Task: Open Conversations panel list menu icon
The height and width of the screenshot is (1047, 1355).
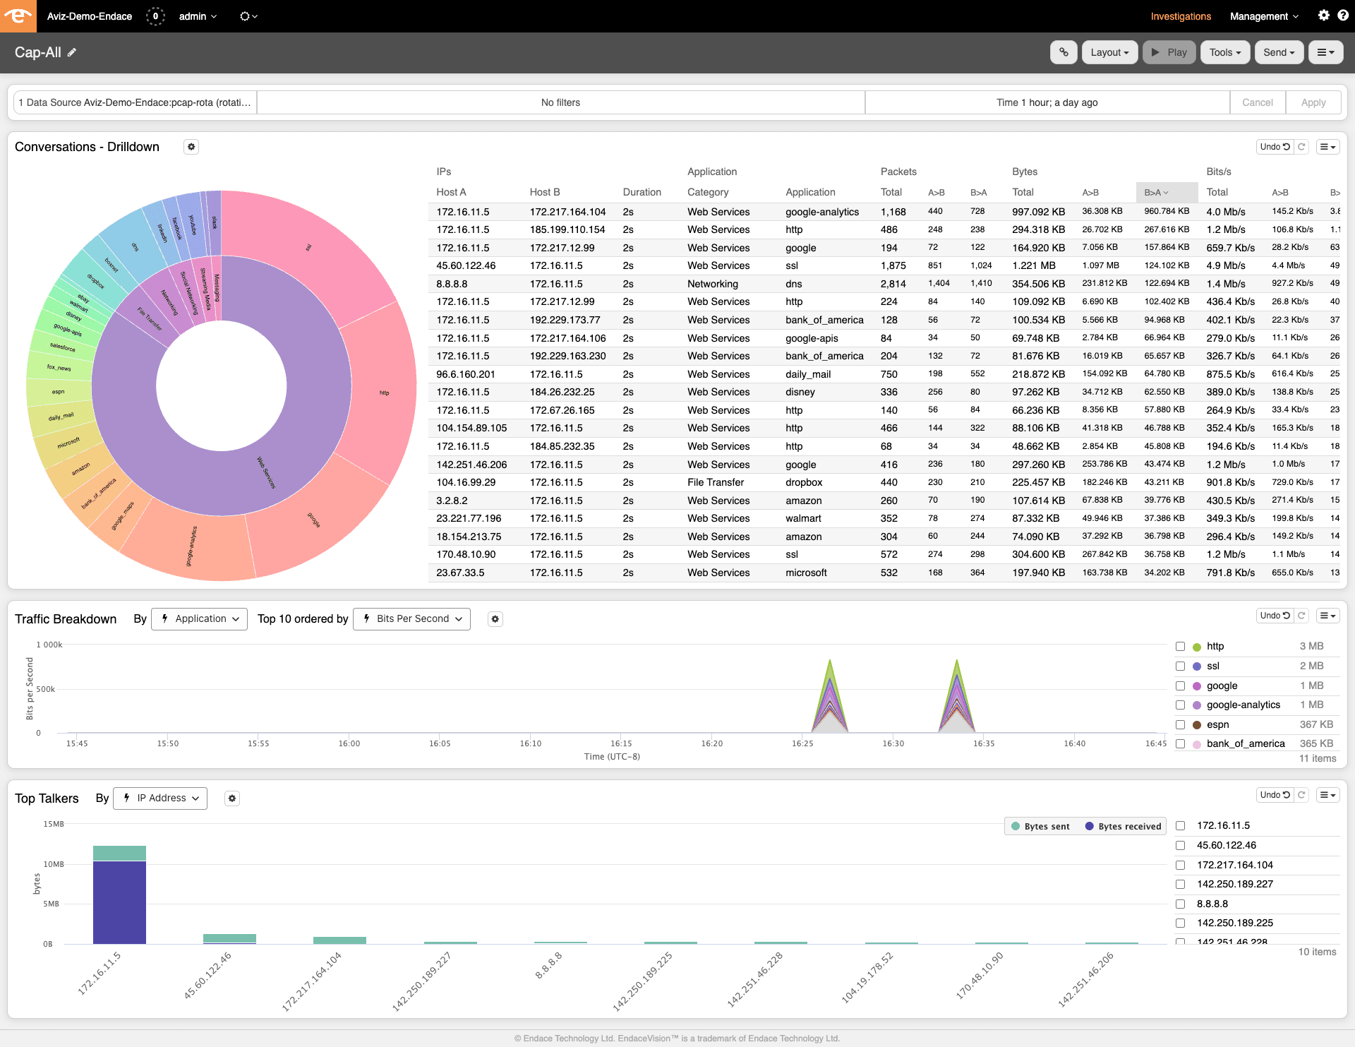Action: 1328,147
